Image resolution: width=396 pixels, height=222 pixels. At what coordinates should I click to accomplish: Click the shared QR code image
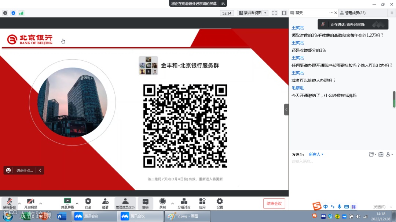point(185,126)
